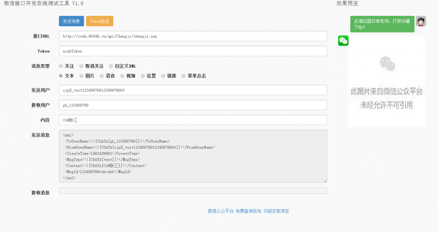Open the 免费查询系统 link
Screen dimensions: 438x232
click(x=249, y=211)
